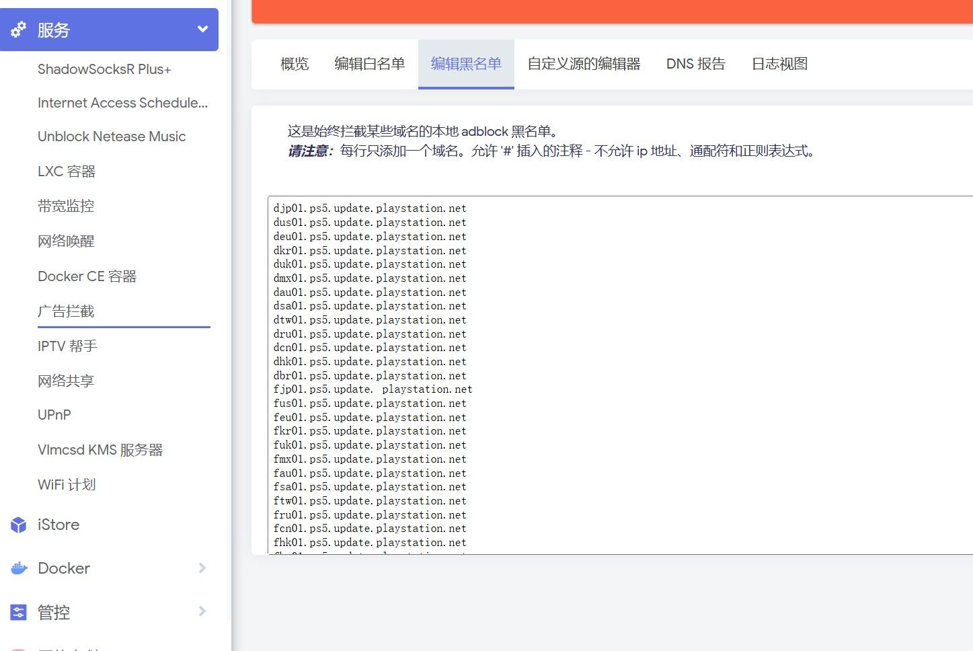The width and height of the screenshot is (973, 651).
Task: Click the fjp01.ps5.update. playstation.net line
Action: coord(373,389)
